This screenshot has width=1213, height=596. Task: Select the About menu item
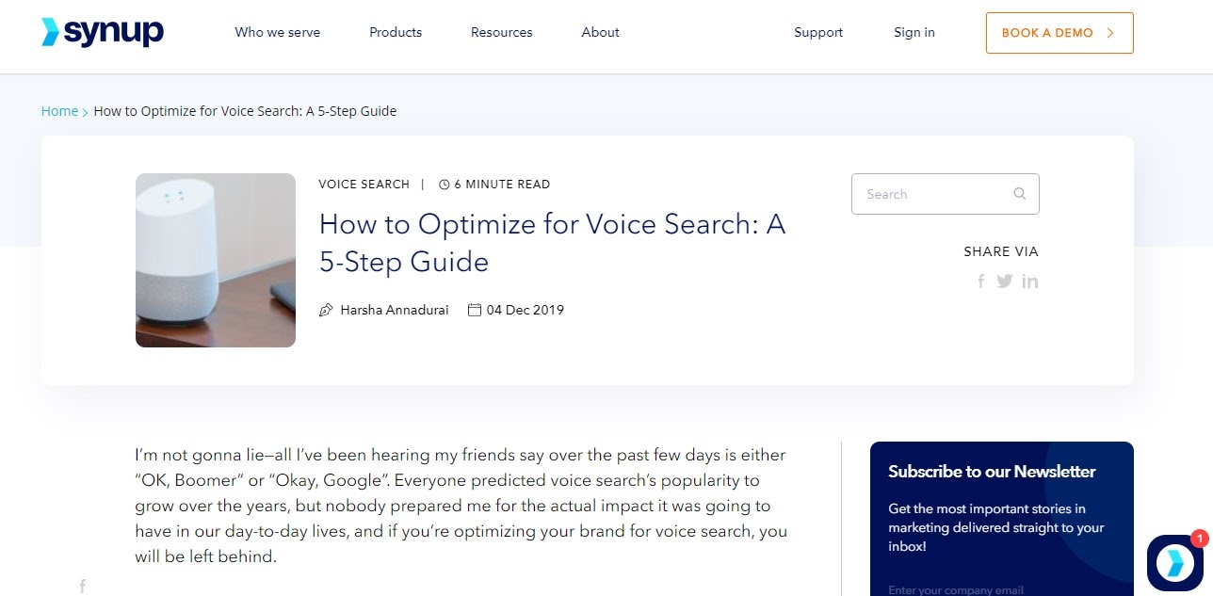point(599,32)
